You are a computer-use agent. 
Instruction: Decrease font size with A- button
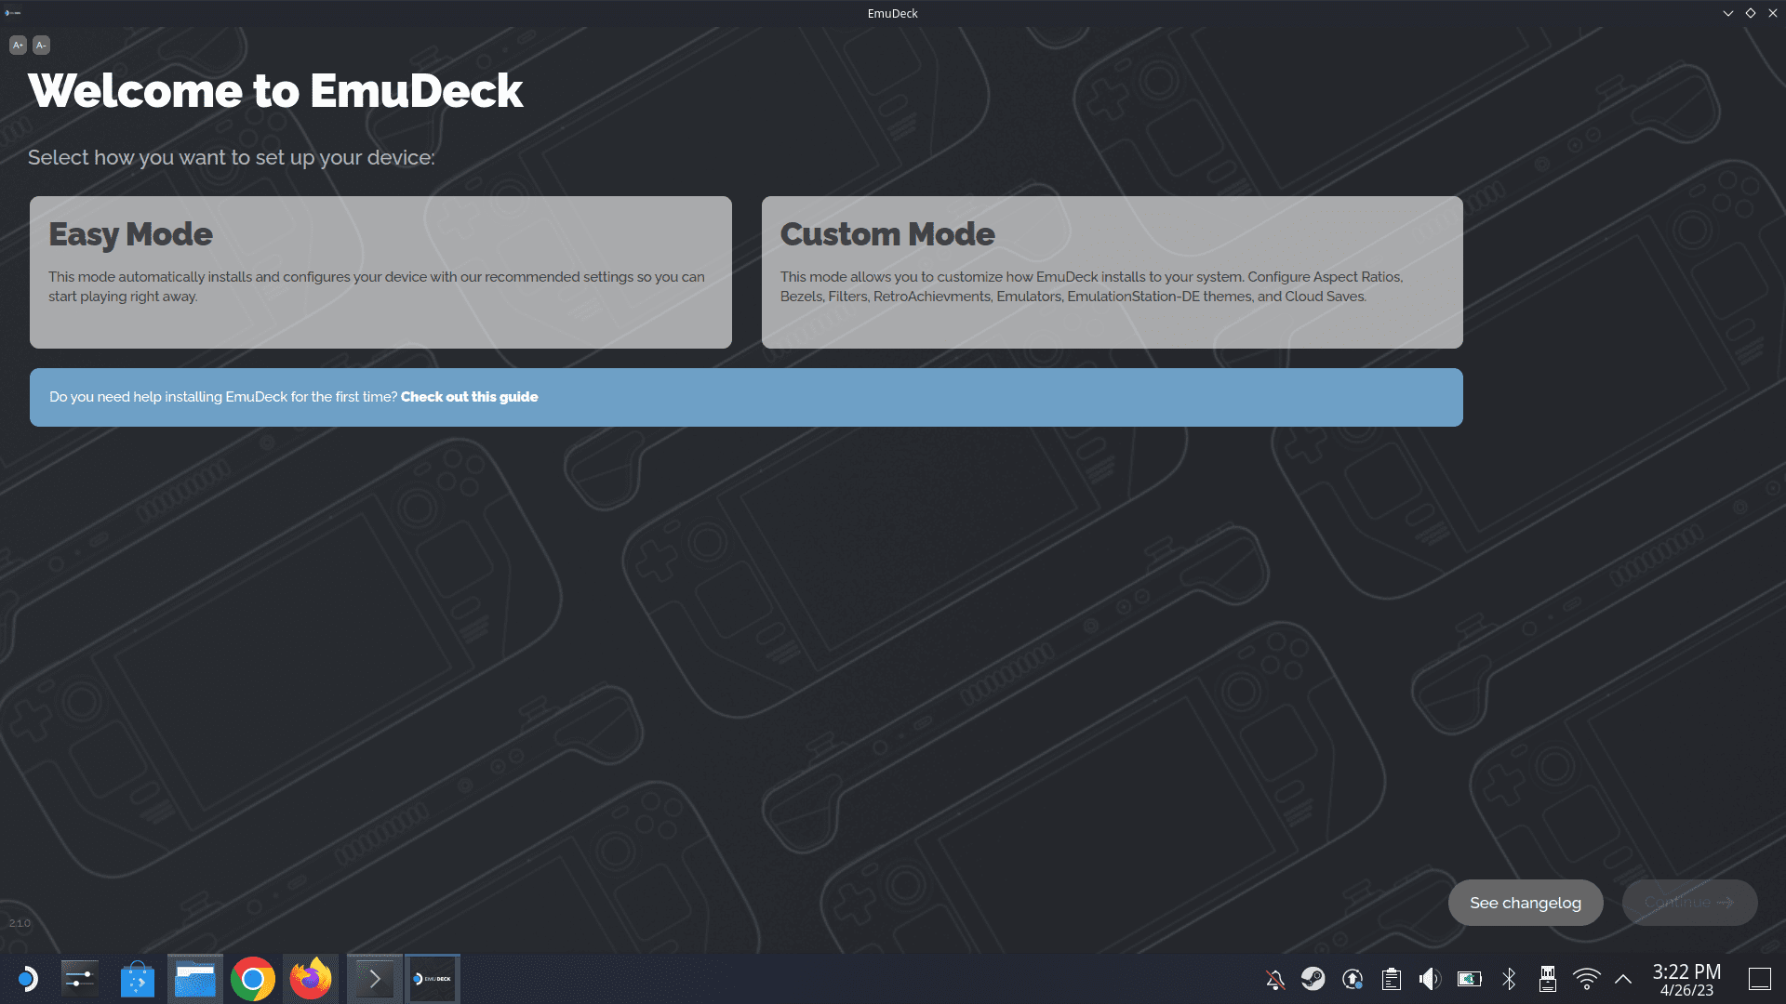[41, 45]
